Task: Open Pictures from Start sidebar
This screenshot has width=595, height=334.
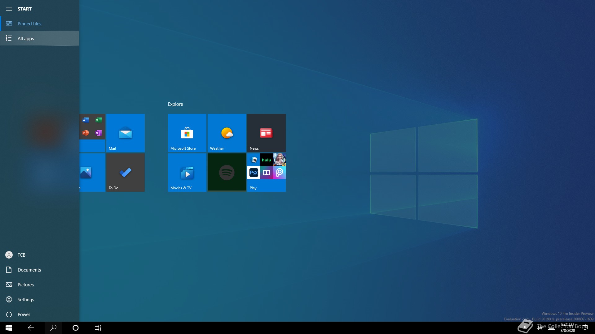Action: tap(40, 285)
